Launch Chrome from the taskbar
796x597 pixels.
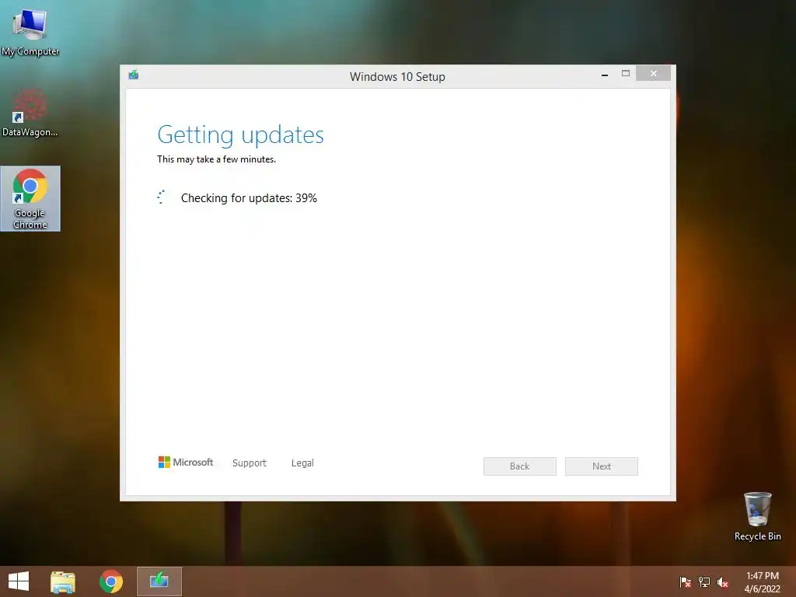(111, 581)
